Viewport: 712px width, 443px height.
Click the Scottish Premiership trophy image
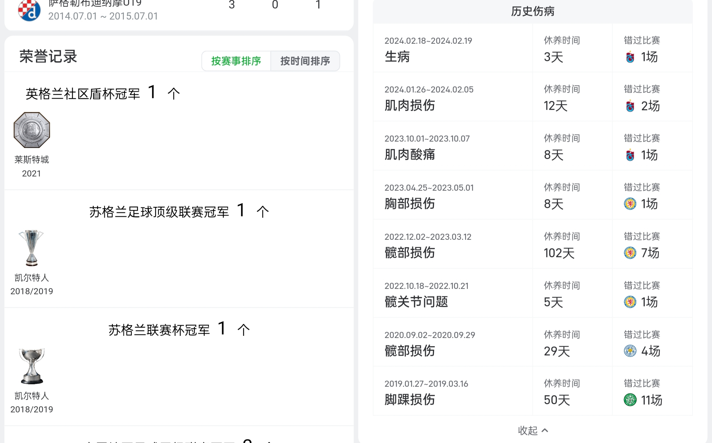click(32, 248)
